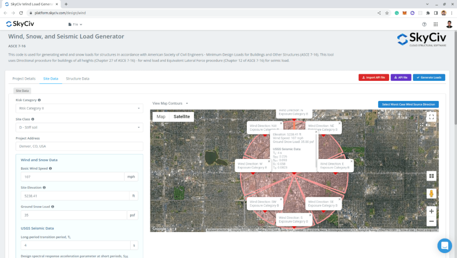Image resolution: width=457 pixels, height=258 pixels.
Task: Expand the Site Class dropdown
Action: click(79, 128)
